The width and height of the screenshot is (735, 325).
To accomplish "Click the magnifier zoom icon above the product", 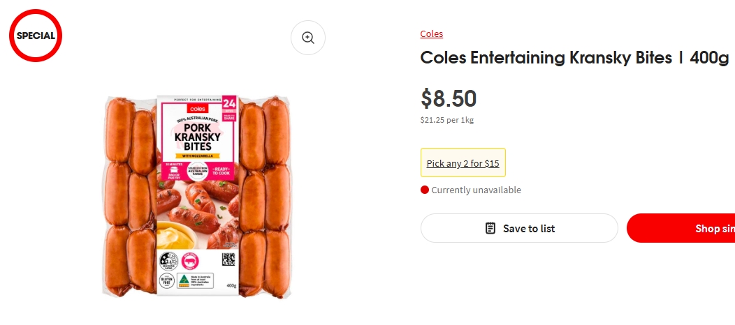I will (x=308, y=38).
